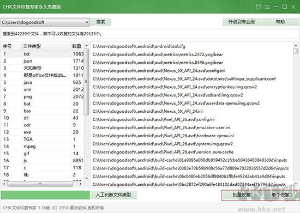The height and width of the screenshot is (213, 300).
Task: Select build-cache 06c0480e inputs path
Action: (x=189, y=176)
